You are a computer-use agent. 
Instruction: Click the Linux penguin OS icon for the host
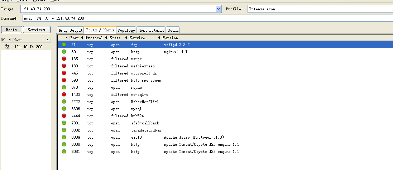7,47
